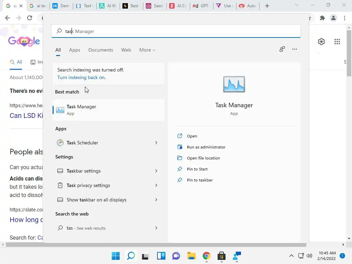Expand the More filter dropdown
Image resolution: width=352 pixels, height=264 pixels.
click(x=147, y=50)
